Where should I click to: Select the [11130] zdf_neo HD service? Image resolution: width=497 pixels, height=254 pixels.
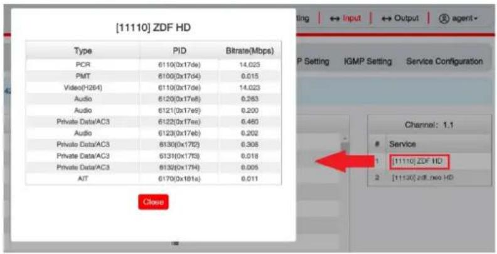click(422, 178)
